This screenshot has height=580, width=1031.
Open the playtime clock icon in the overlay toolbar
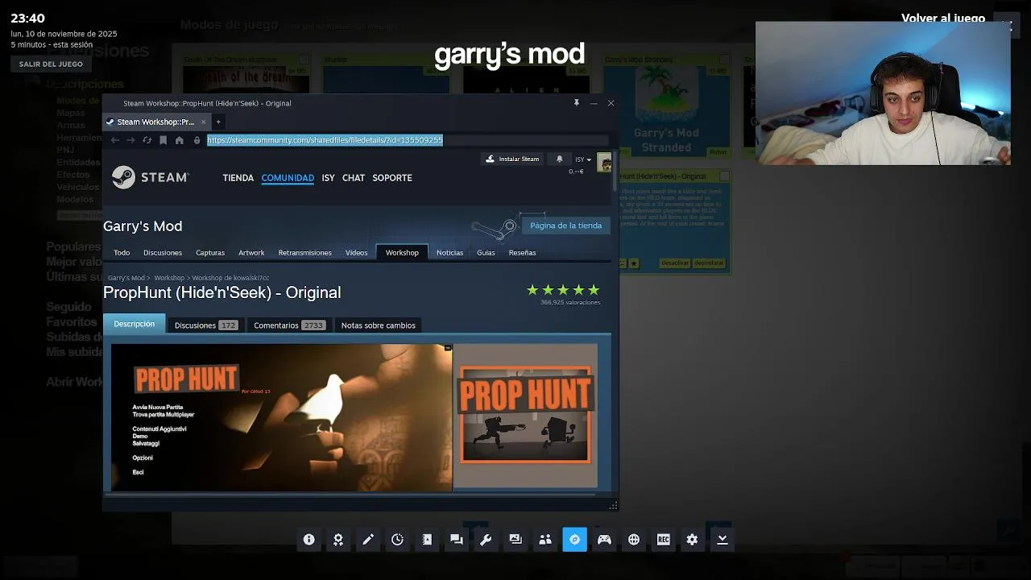397,540
